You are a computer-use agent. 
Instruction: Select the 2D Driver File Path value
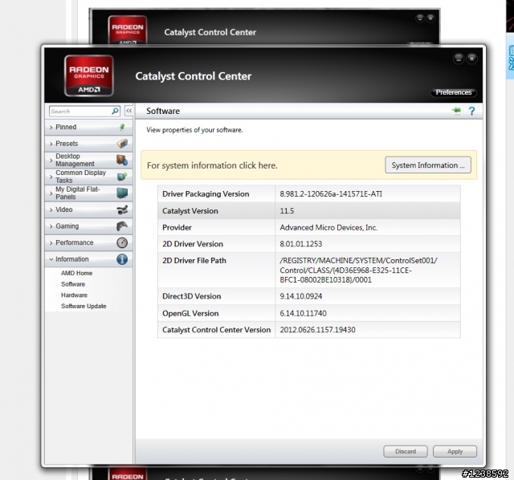(x=358, y=270)
